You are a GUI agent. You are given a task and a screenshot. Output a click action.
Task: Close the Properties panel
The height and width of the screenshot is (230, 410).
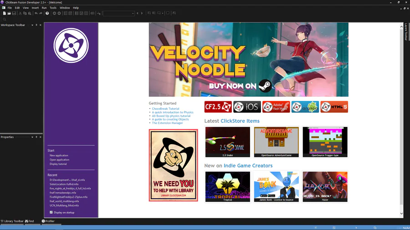pos(40,137)
